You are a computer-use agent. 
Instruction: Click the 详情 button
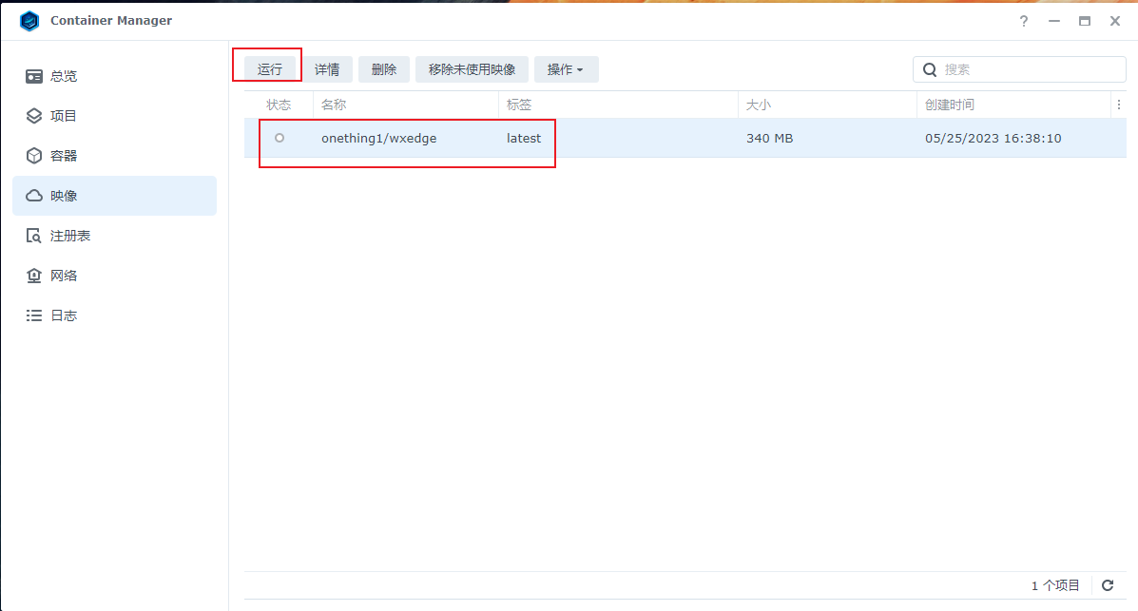coord(327,69)
